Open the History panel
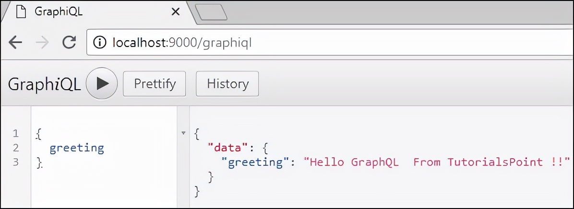 [227, 84]
